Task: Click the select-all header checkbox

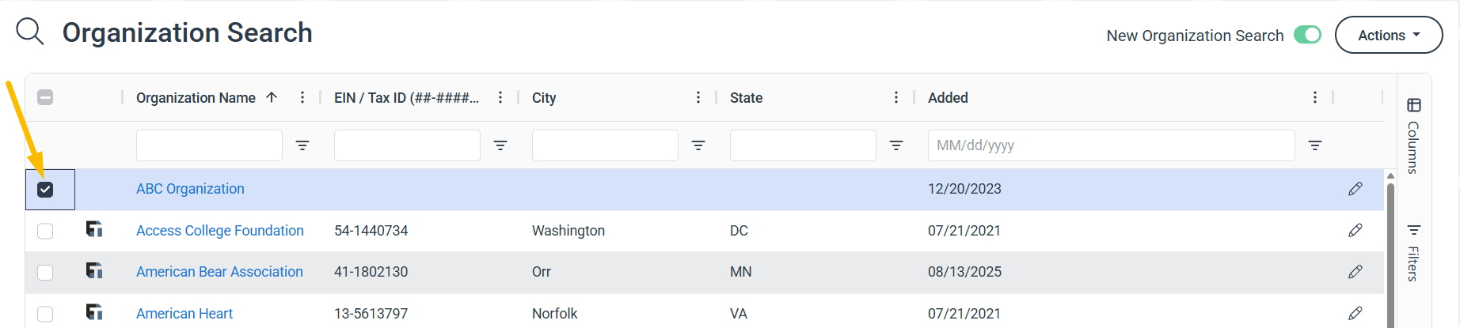Action: 45,97
